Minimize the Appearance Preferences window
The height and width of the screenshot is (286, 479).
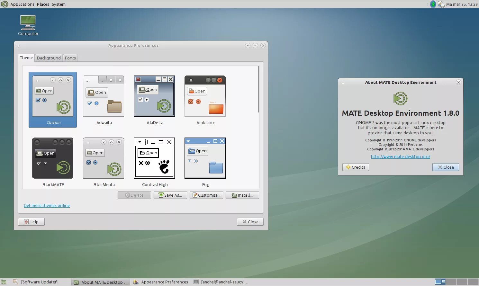tap(248, 45)
